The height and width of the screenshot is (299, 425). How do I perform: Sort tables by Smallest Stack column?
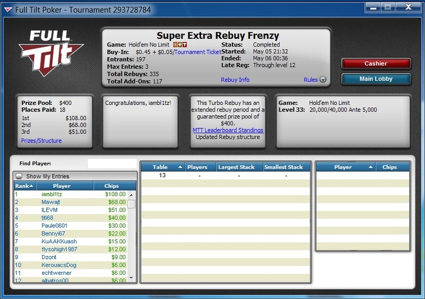287,167
